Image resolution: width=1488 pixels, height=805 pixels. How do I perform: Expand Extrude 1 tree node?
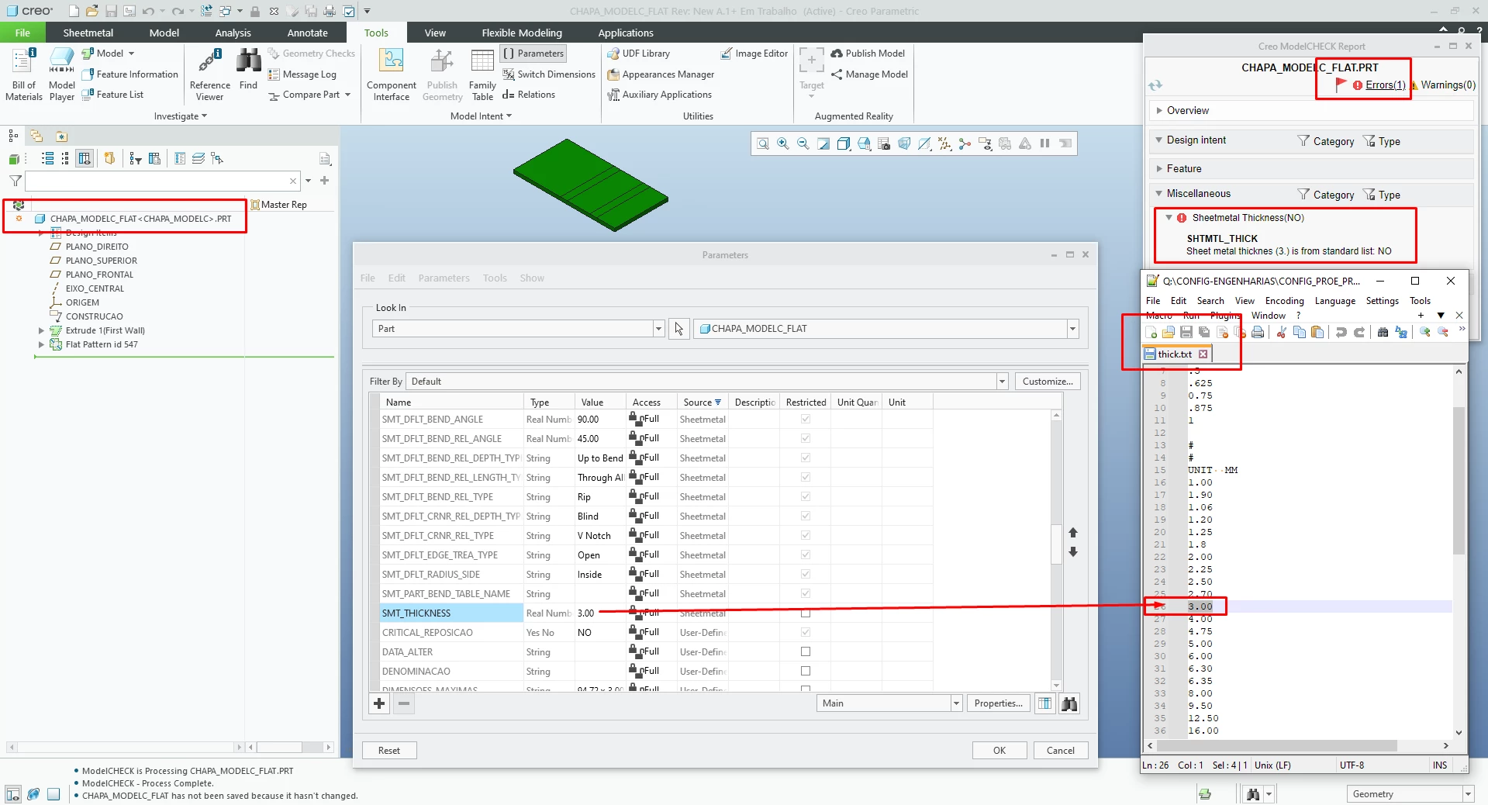pyautogui.click(x=41, y=330)
